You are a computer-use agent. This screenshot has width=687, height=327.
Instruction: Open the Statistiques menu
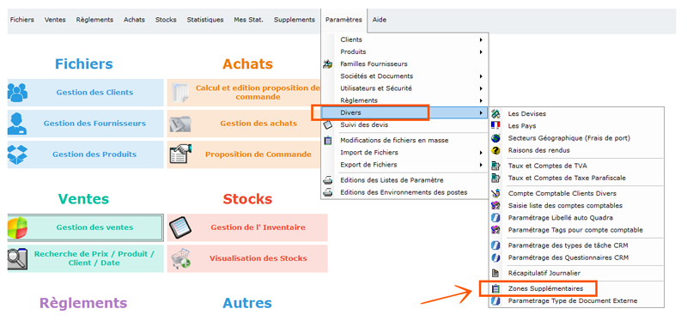[205, 20]
